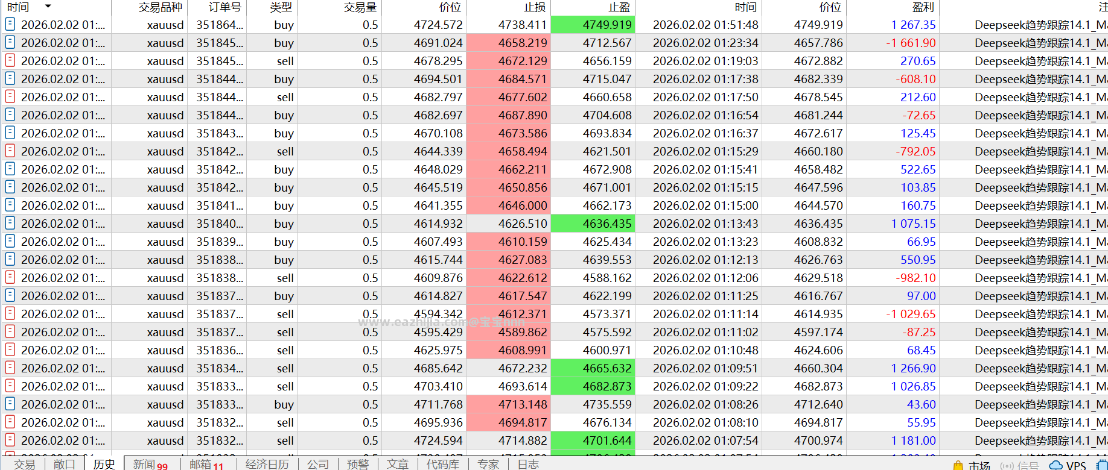The image size is (1108, 470).
Task: Switch to the 公司 tab
Action: click(x=318, y=463)
